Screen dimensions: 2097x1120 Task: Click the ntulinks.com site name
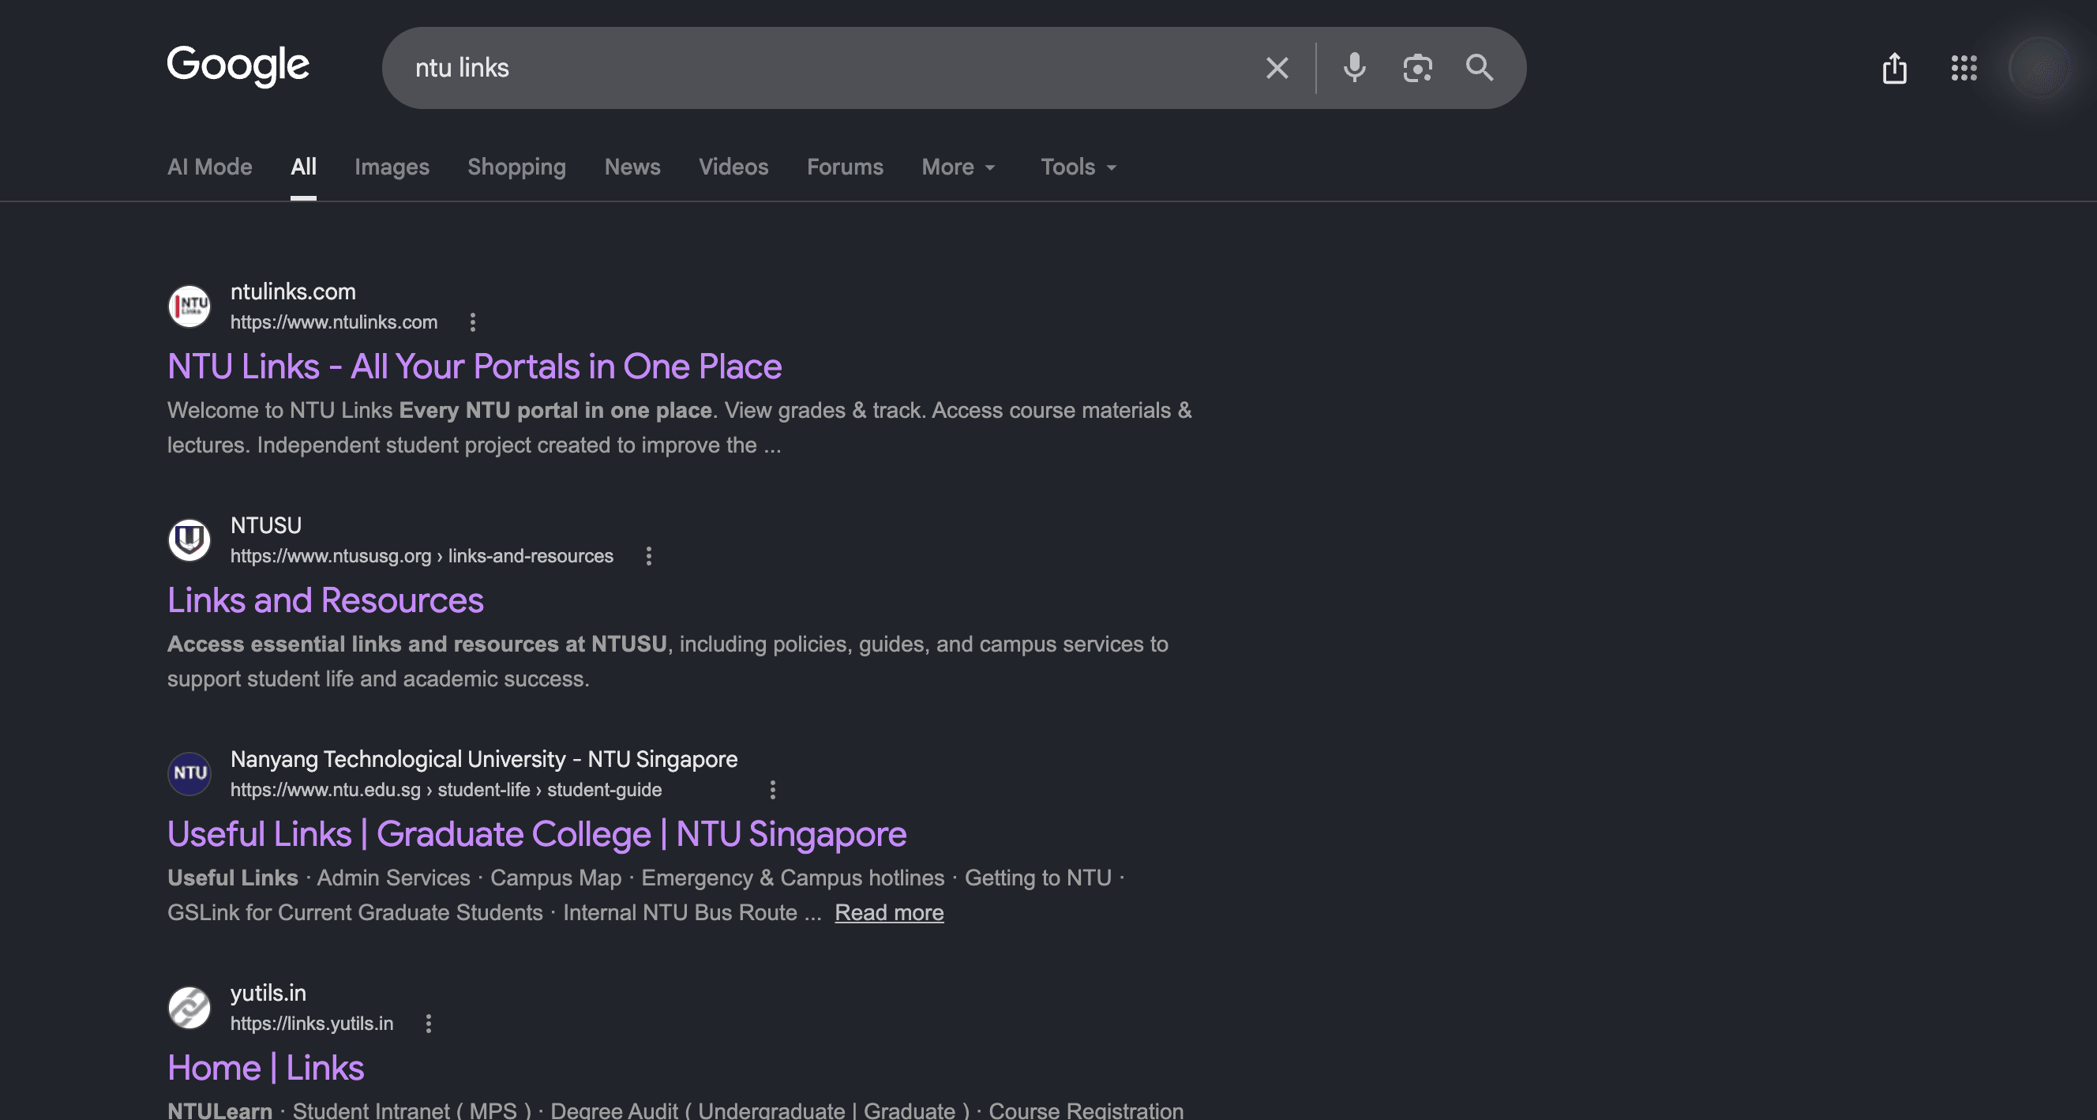(x=293, y=291)
